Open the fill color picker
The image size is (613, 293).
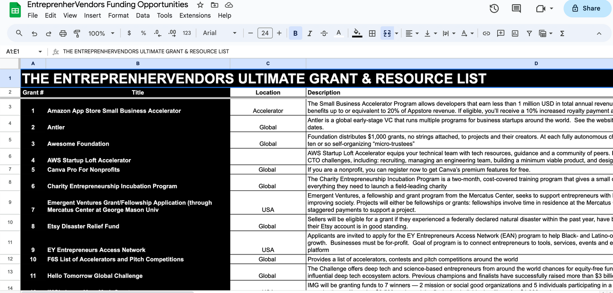click(357, 33)
